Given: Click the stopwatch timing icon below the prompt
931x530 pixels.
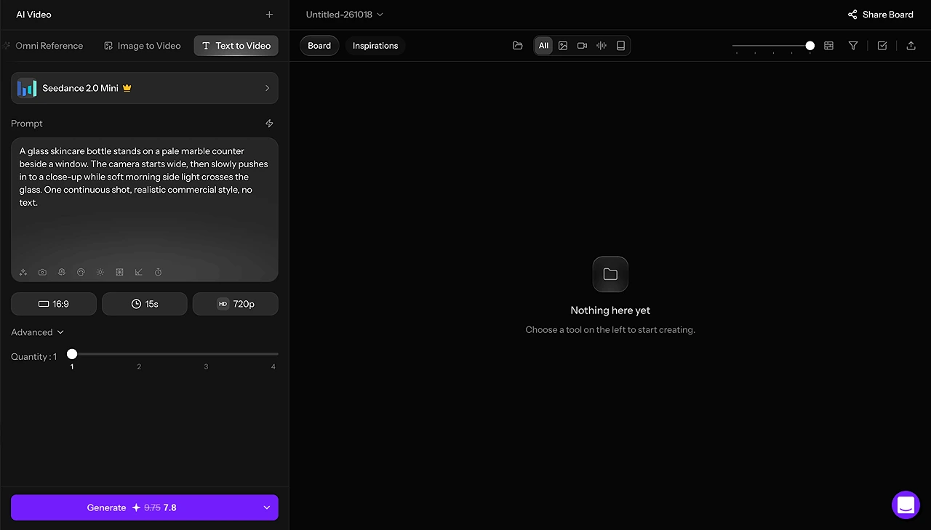Looking at the screenshot, I should 158,273.
